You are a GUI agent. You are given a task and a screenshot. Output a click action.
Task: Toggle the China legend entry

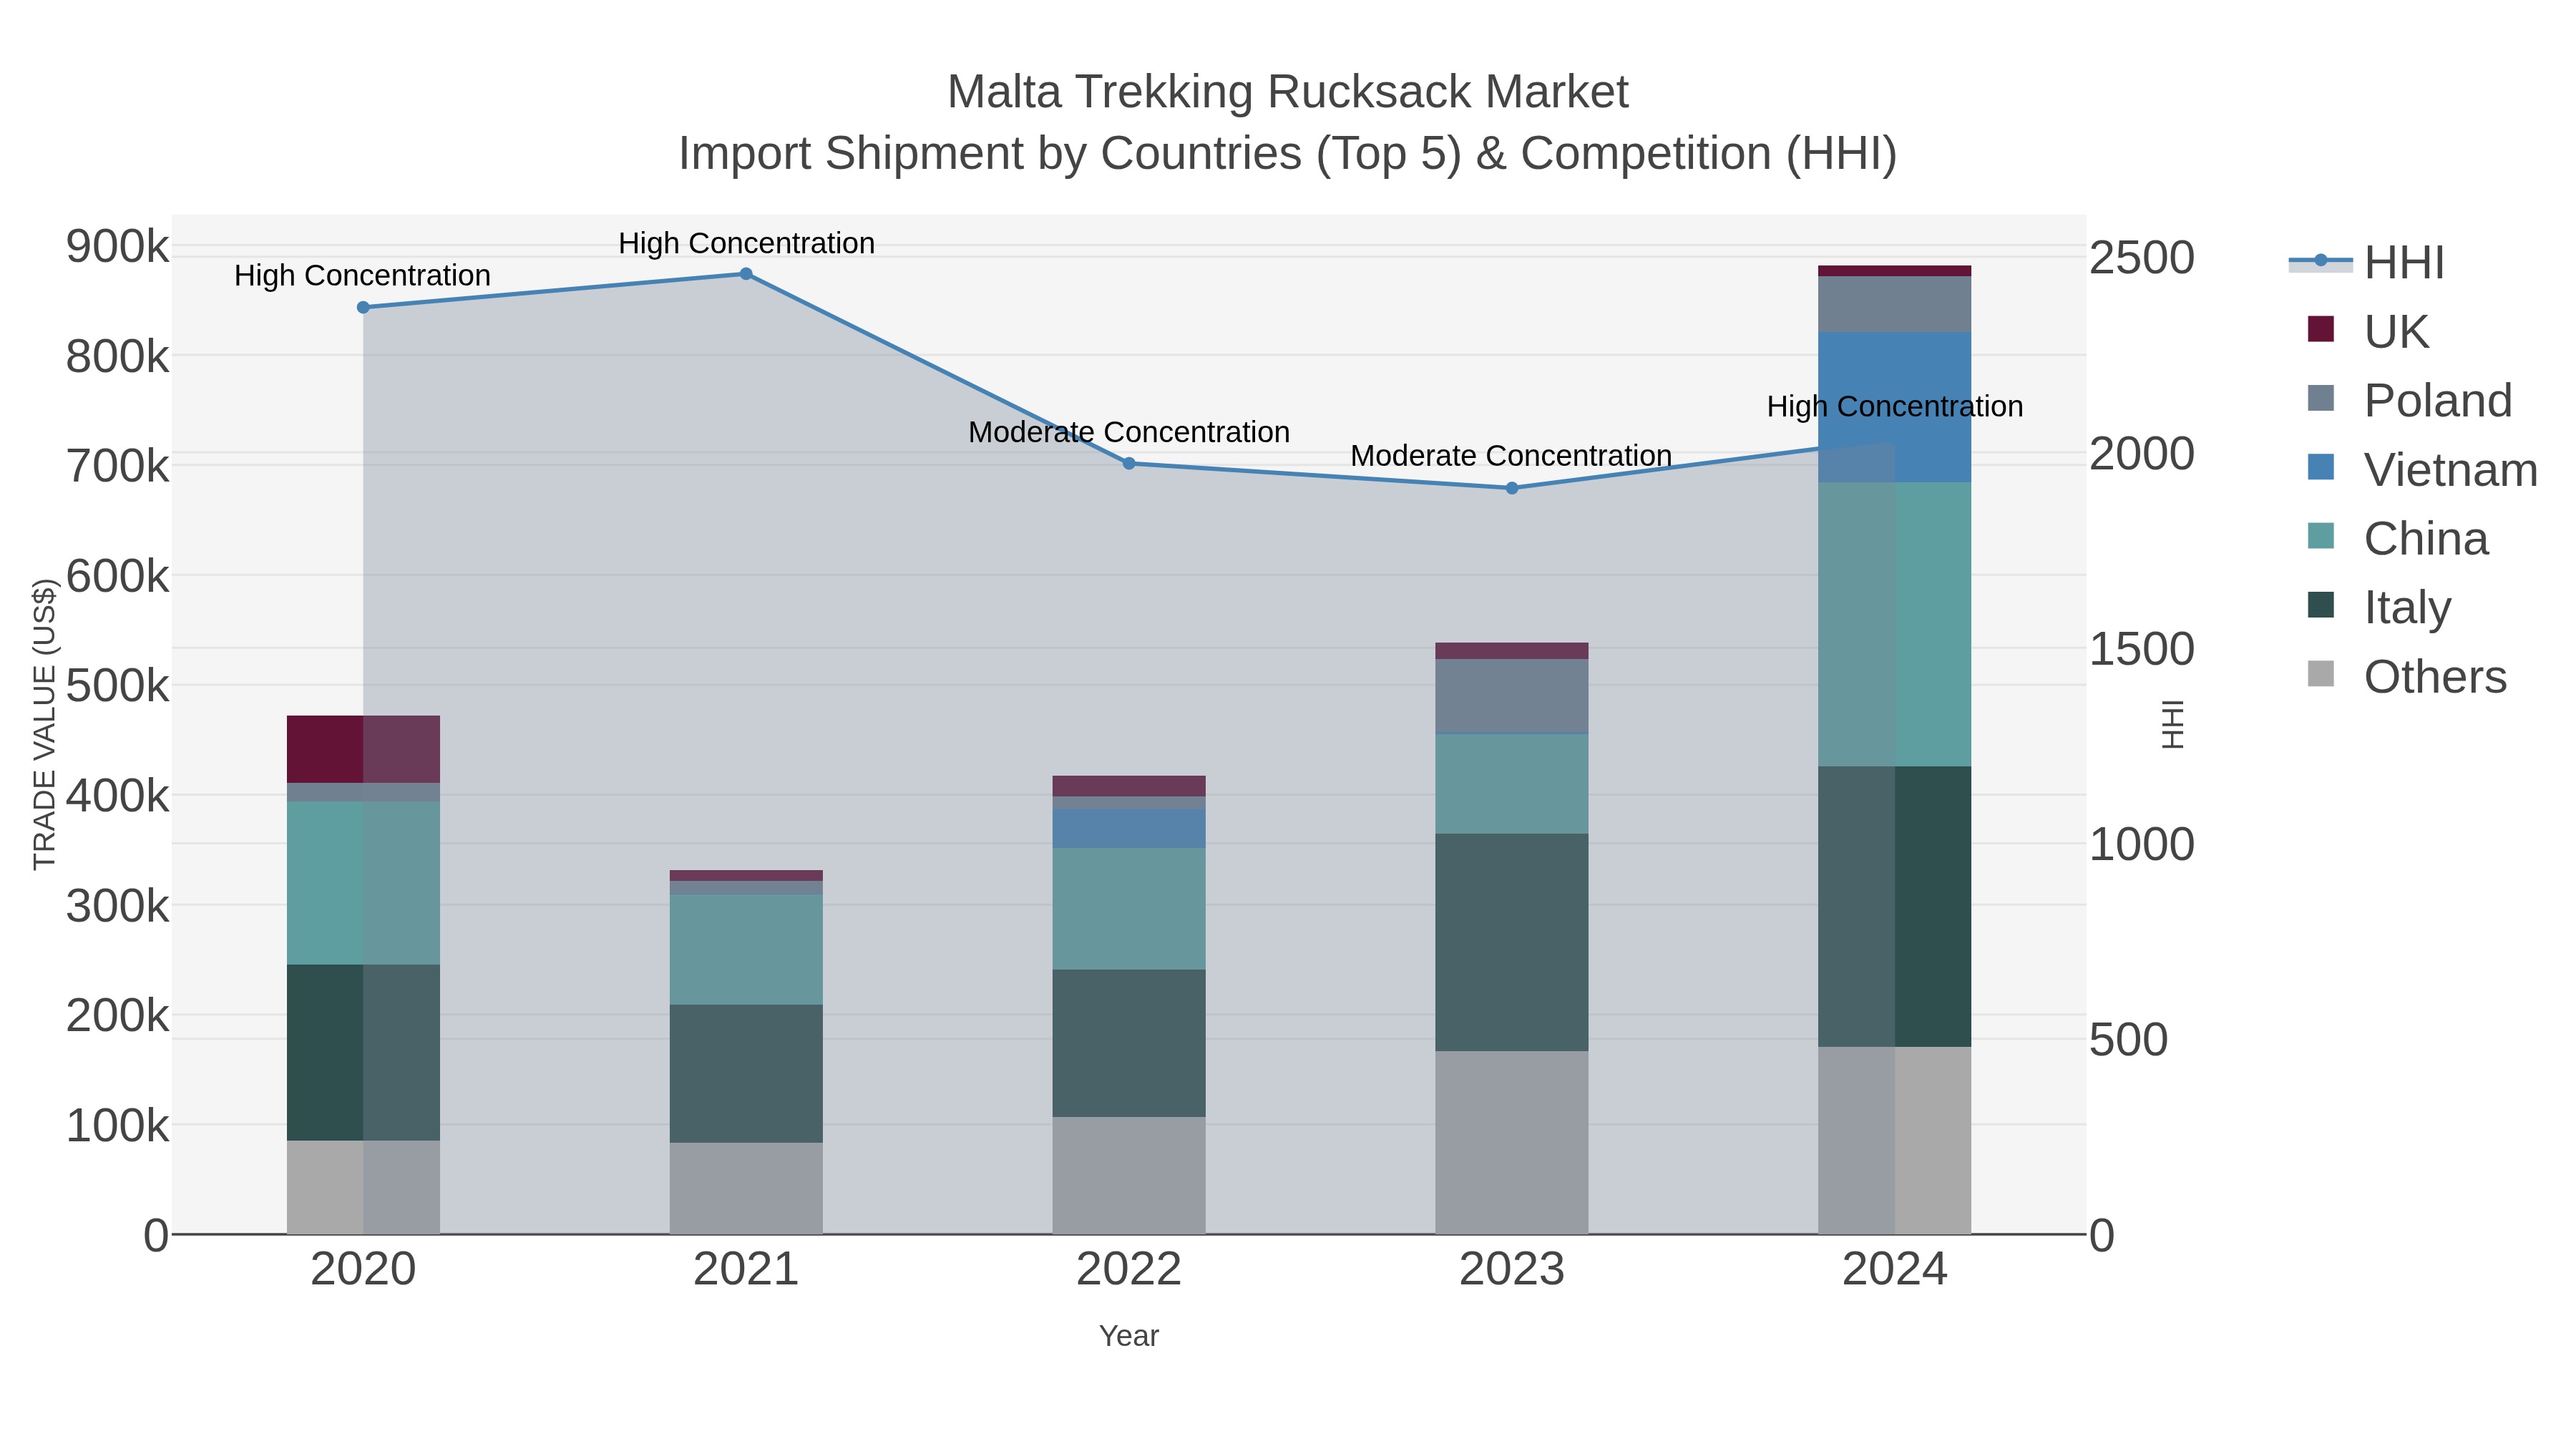coord(2397,538)
